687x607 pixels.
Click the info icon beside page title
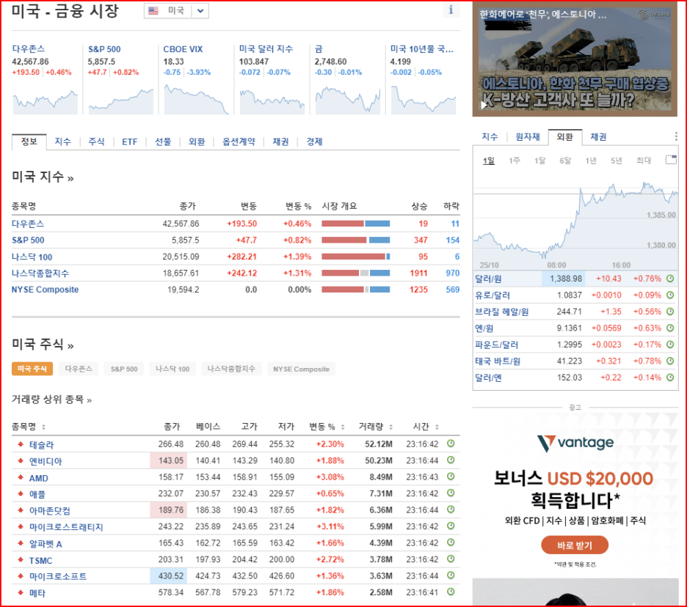coord(451,10)
